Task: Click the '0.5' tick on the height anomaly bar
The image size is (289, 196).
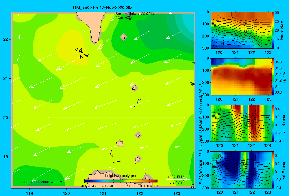Action: click(157, 186)
